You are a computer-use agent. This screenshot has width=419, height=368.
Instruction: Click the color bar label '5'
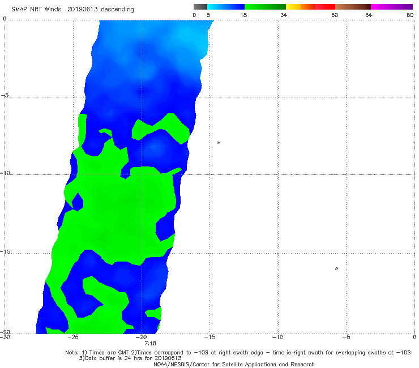pyautogui.click(x=208, y=15)
